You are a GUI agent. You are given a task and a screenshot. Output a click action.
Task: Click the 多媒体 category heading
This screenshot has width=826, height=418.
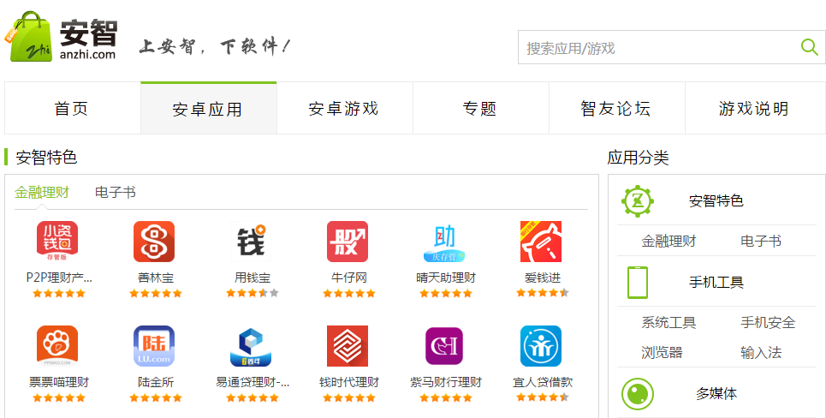(716, 394)
